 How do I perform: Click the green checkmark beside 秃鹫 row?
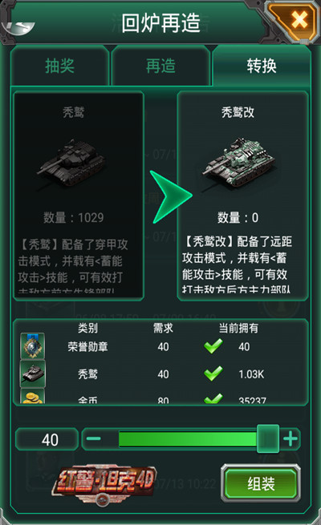(x=213, y=374)
